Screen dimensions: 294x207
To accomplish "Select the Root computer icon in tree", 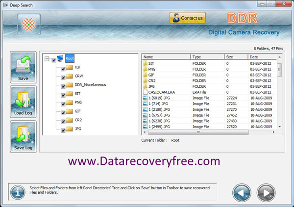I will point(60,58).
